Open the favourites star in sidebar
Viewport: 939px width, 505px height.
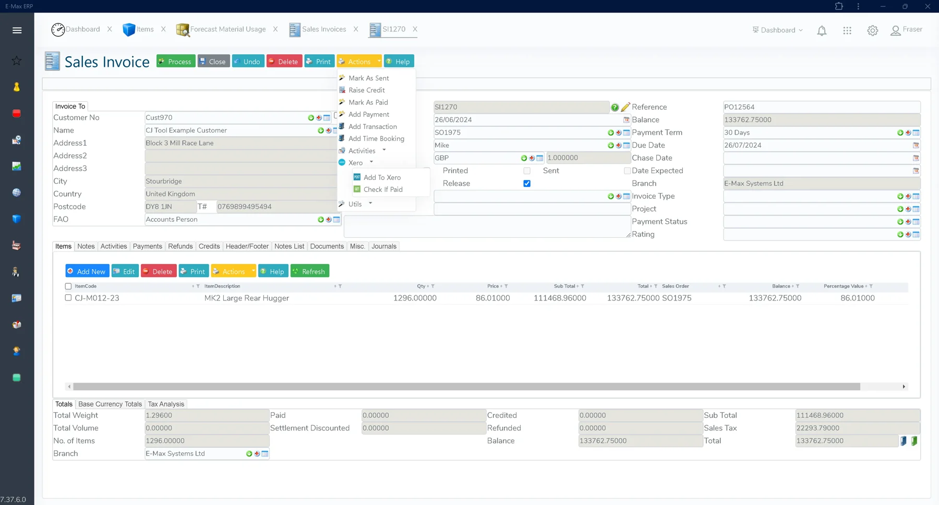17,61
